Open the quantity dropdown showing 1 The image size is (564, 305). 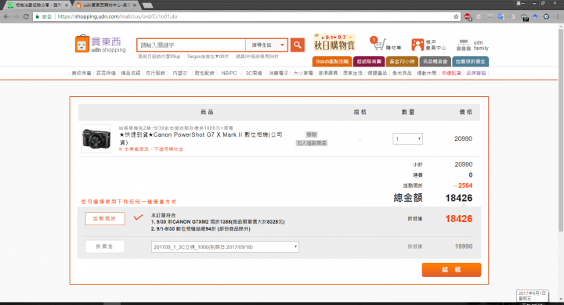tap(407, 138)
